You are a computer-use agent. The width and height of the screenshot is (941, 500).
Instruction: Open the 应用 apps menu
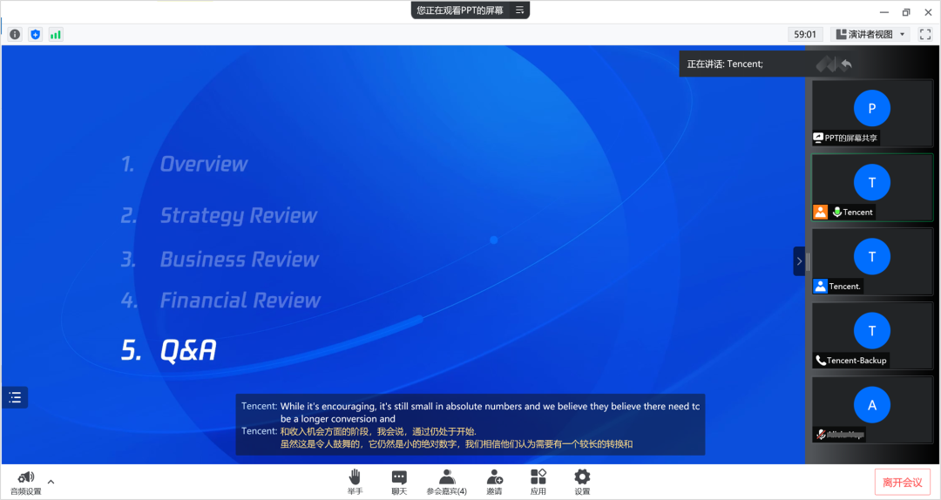(538, 482)
